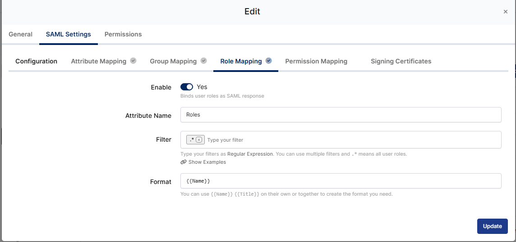
Task: Click the Update button
Action: click(x=492, y=226)
